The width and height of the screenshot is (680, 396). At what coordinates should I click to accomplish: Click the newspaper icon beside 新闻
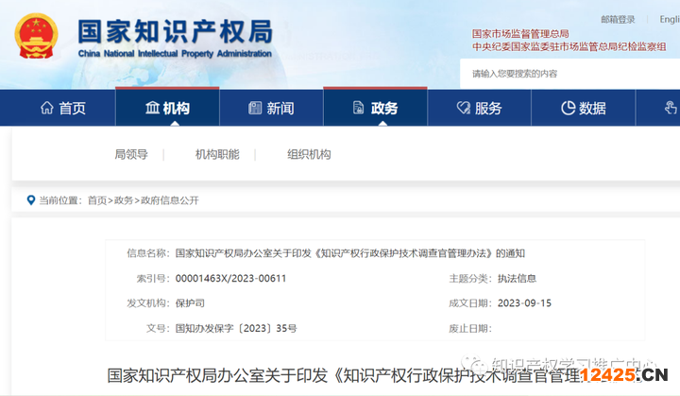pyautogui.click(x=254, y=109)
